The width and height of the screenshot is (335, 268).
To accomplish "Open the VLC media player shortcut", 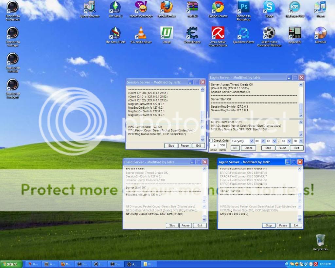I will (141, 33).
